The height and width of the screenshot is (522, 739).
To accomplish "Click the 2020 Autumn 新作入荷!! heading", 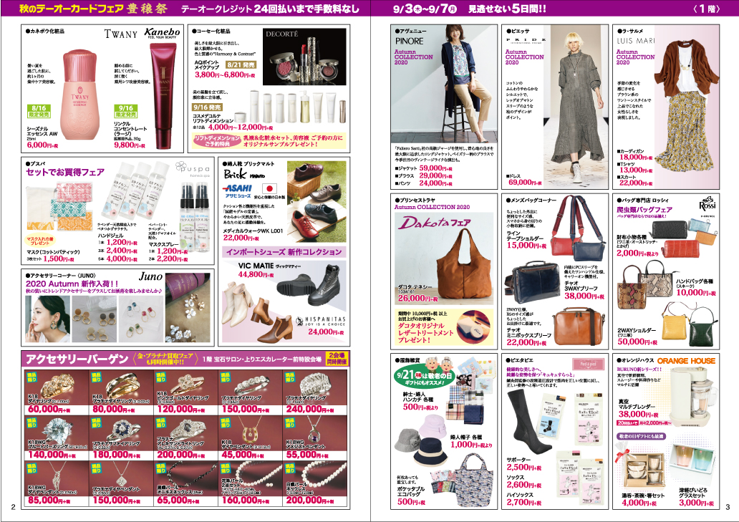I will [72, 284].
